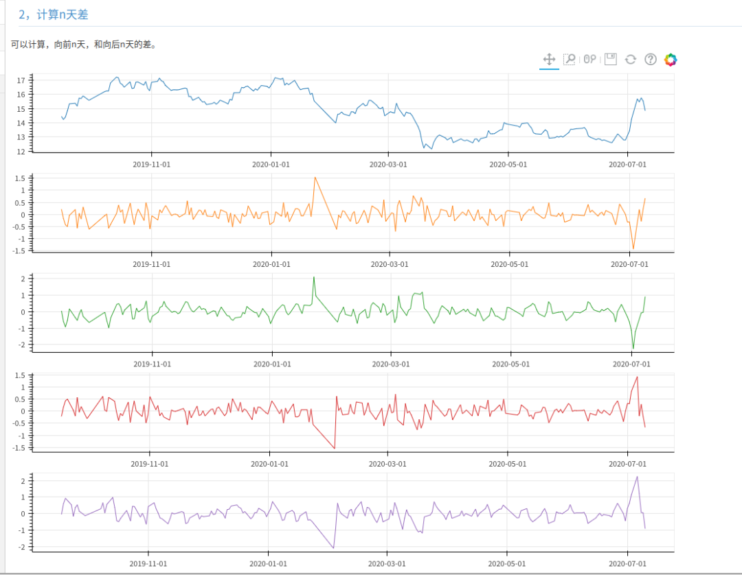Select the Box Zoom tool

pos(570,60)
